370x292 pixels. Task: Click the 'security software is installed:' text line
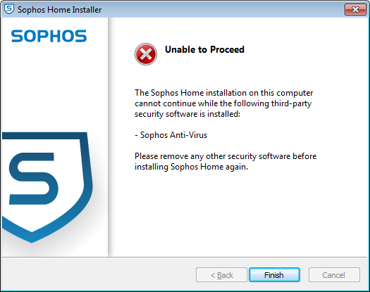pos(187,114)
